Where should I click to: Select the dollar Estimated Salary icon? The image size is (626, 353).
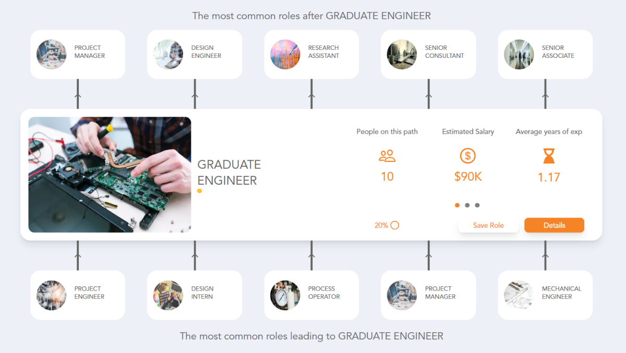(x=467, y=156)
